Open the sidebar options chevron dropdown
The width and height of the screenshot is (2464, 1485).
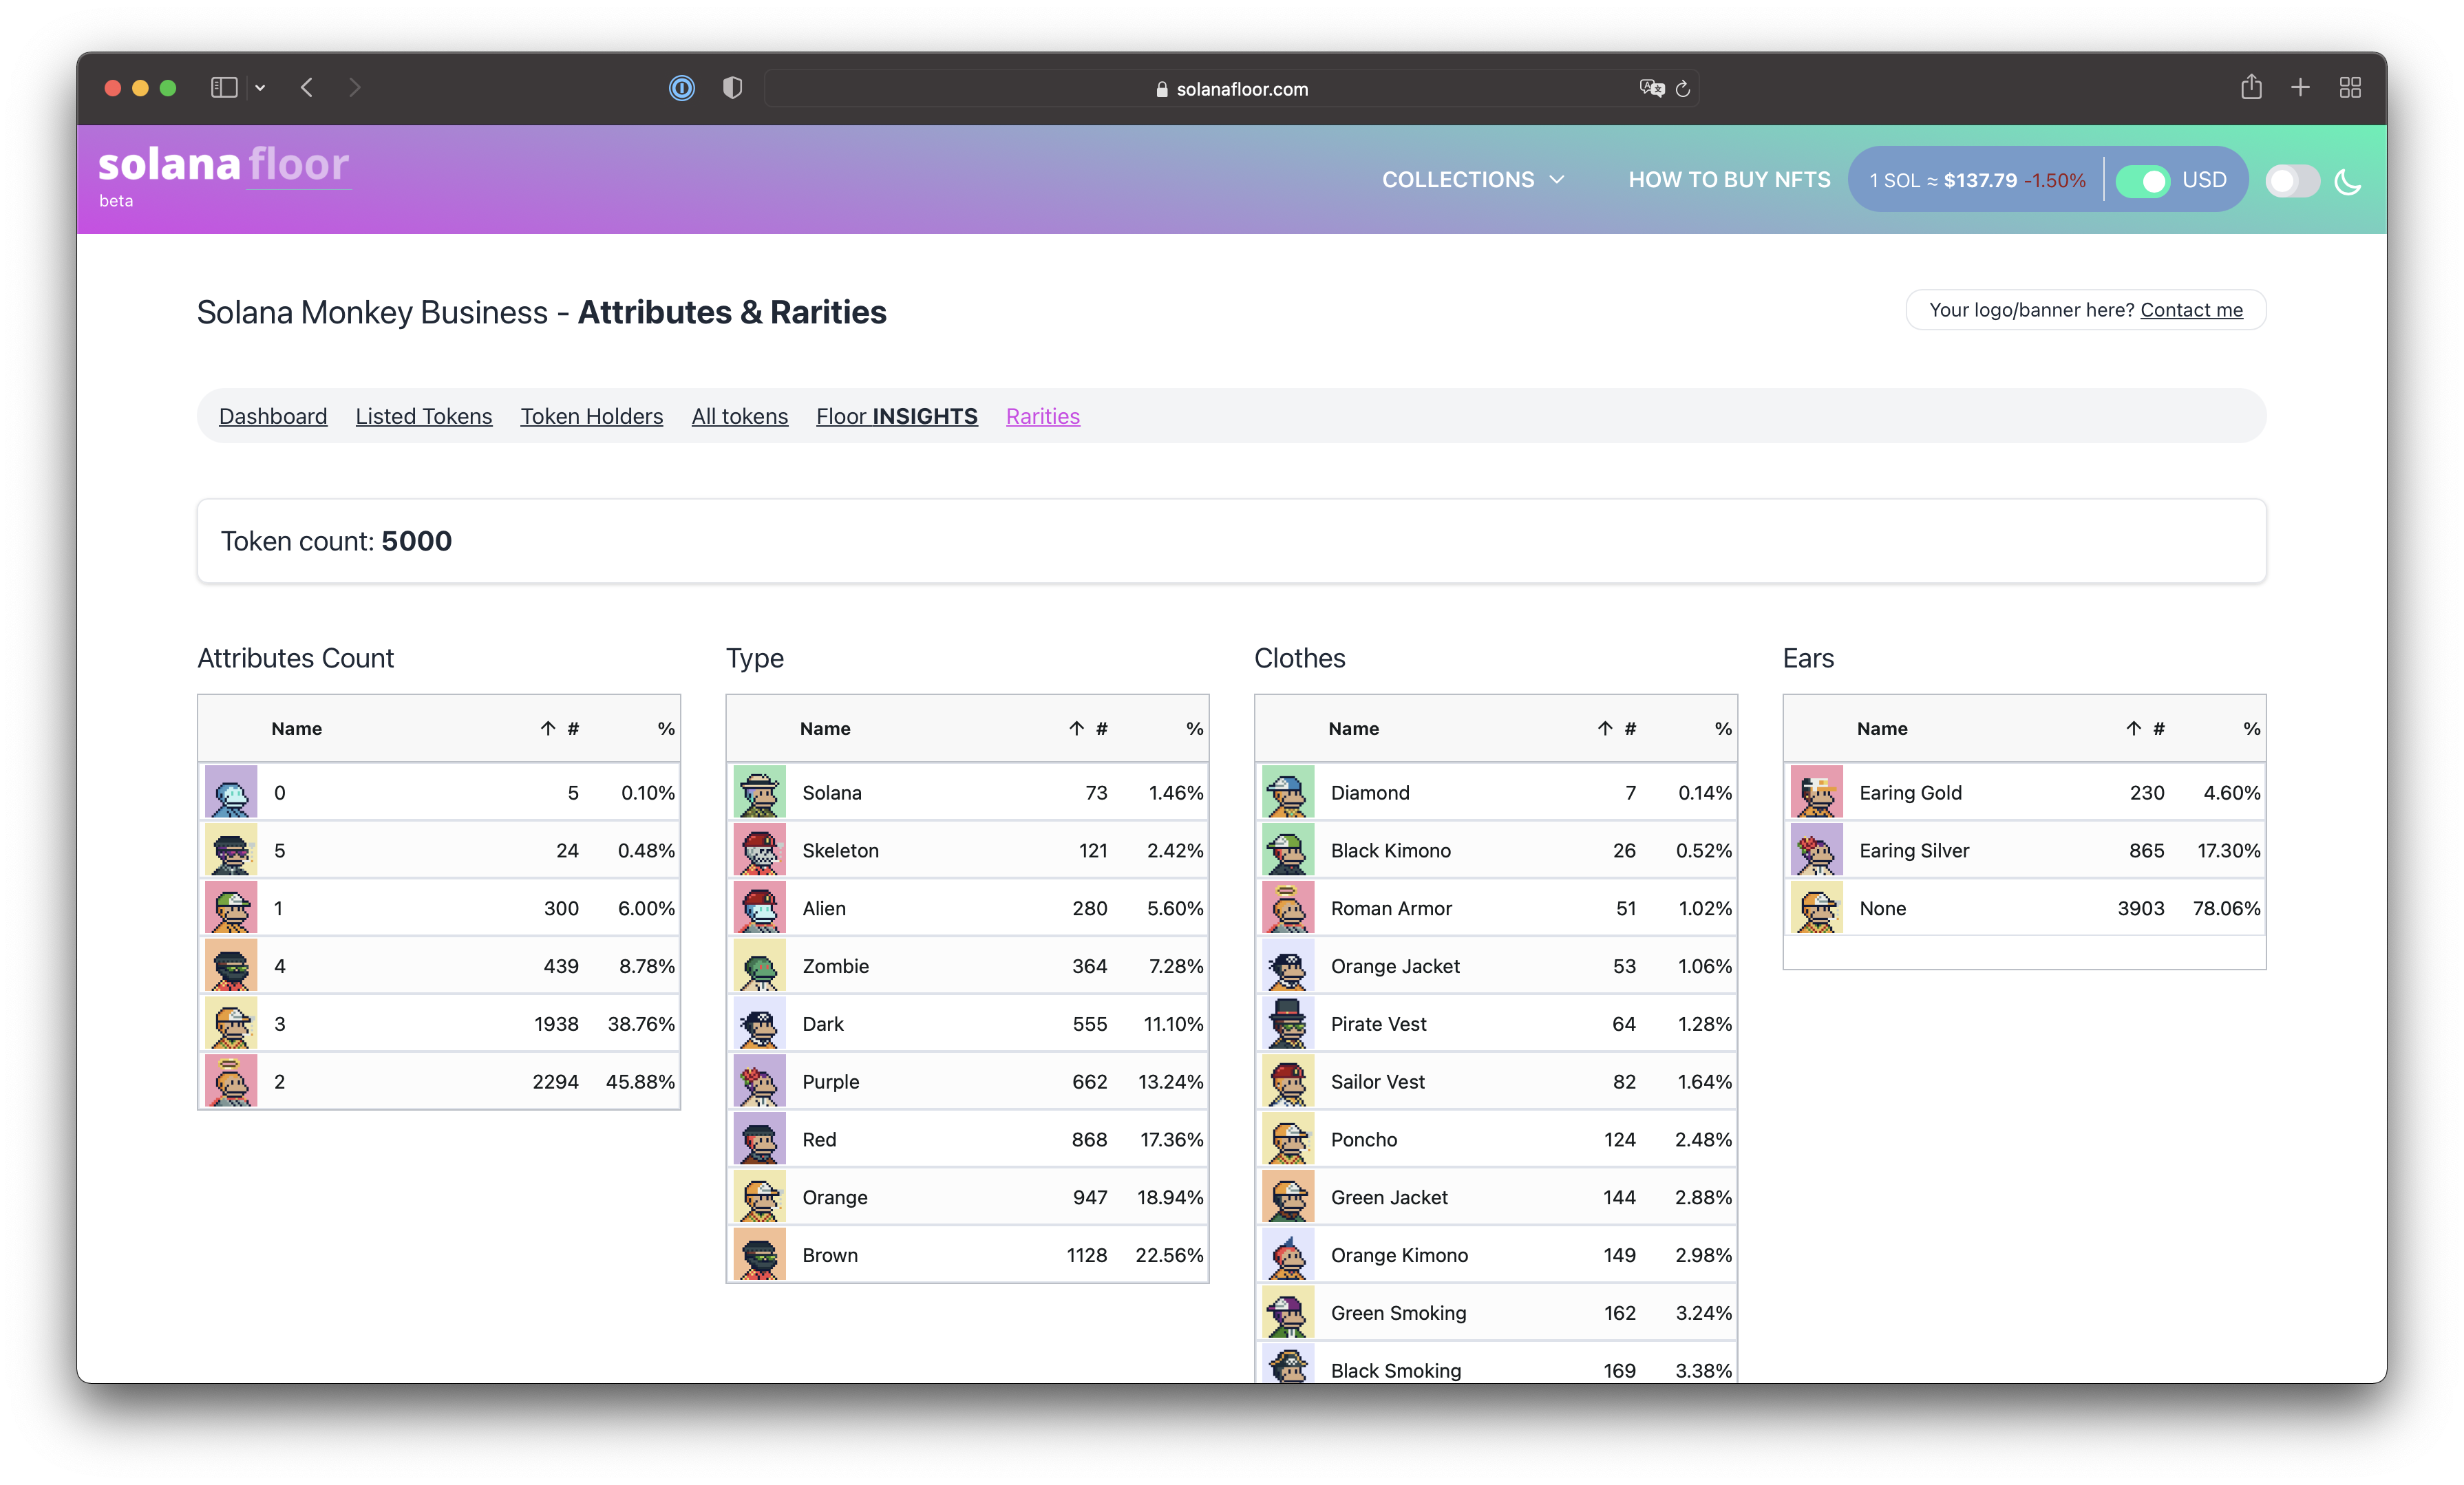pos(260,88)
